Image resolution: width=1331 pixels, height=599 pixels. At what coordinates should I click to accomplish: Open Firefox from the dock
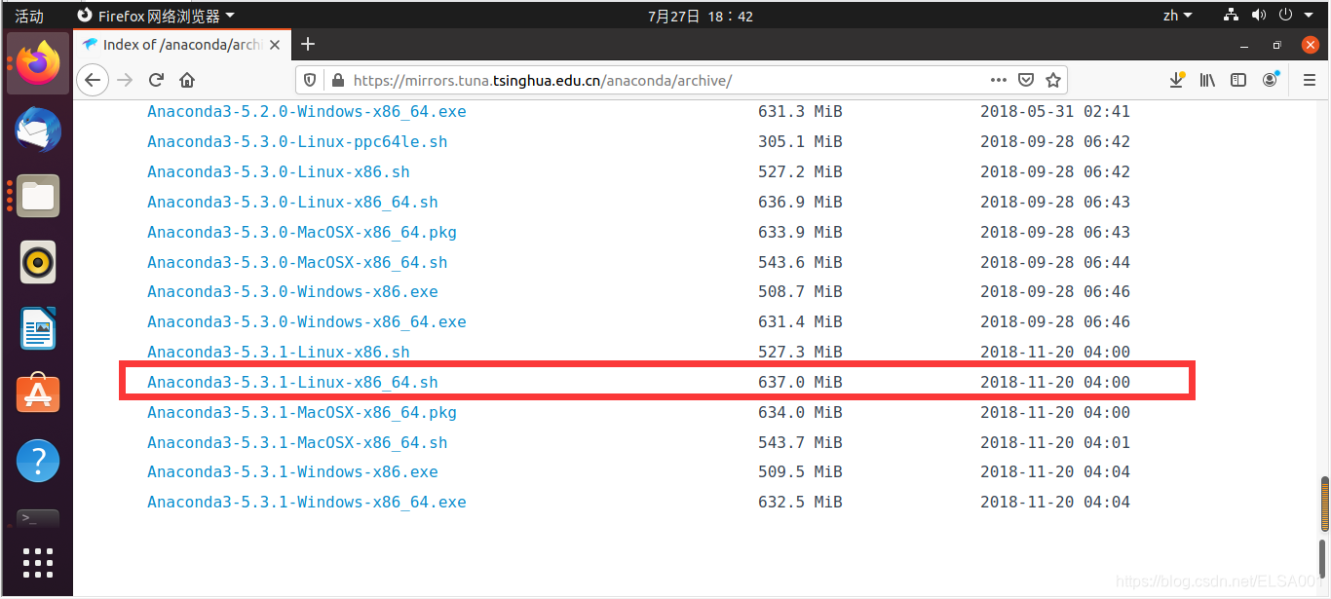(38, 62)
